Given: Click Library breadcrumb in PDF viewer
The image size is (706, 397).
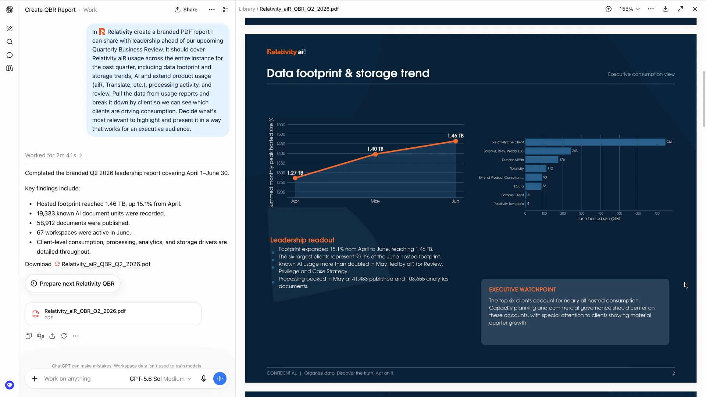Looking at the screenshot, I should coord(247,9).
